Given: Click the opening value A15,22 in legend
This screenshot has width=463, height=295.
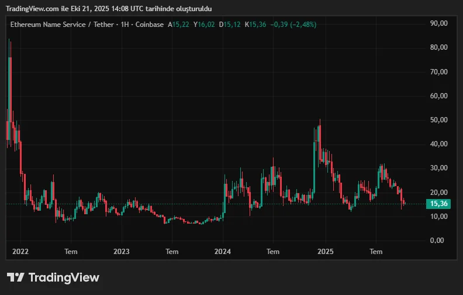Looking at the screenshot, I should (178, 25).
